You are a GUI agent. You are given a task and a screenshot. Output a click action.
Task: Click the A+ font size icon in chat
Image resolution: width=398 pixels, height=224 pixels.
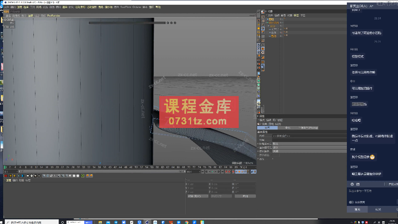[371, 6]
